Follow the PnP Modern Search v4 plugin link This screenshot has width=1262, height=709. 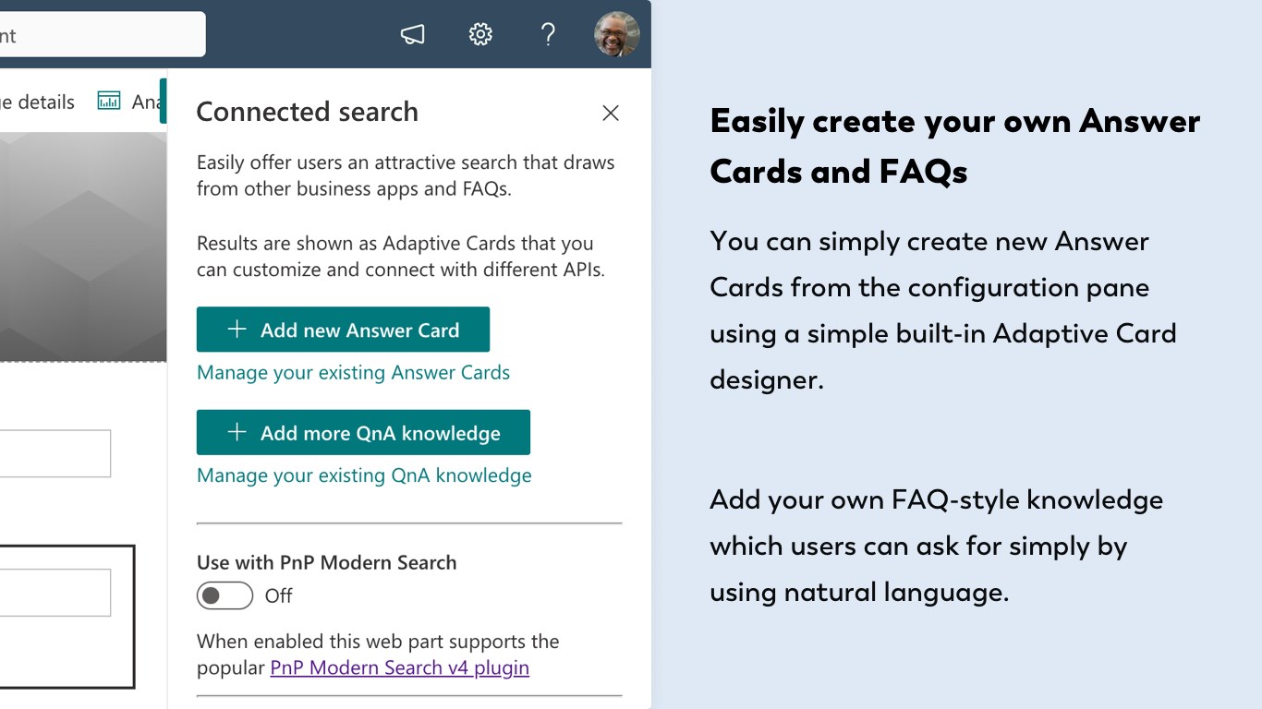pos(399,667)
